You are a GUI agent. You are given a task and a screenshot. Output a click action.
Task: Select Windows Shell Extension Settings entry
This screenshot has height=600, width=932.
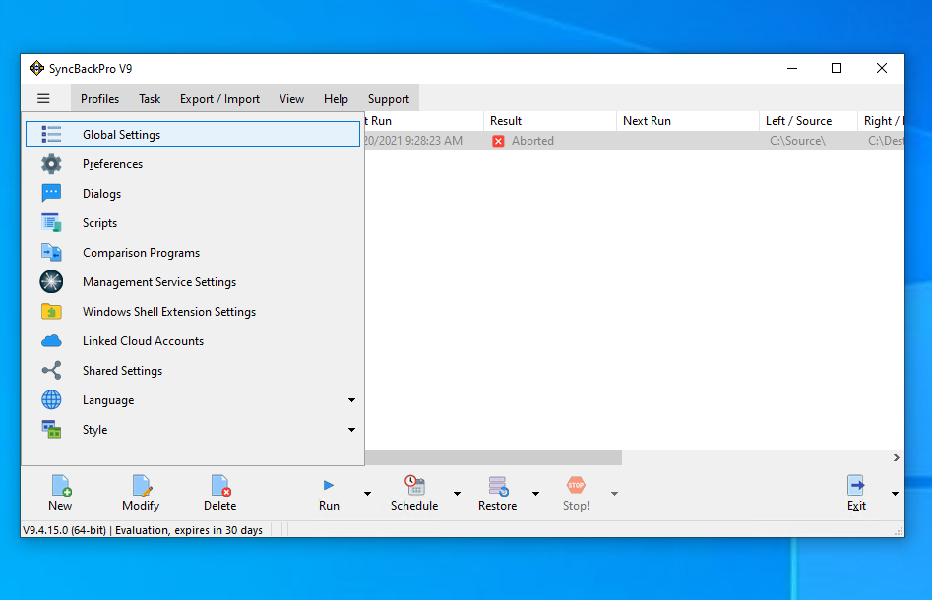point(193,311)
